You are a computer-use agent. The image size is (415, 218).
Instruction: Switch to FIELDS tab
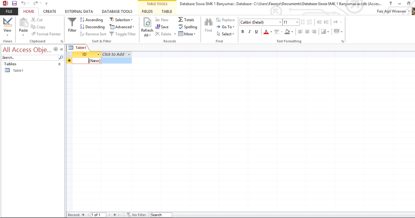coord(147,11)
